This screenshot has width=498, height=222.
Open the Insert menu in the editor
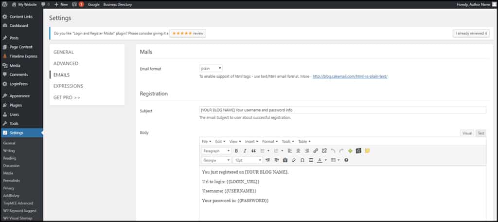pyautogui.click(x=251, y=141)
